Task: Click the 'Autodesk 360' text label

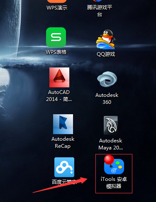Action: 107,99
